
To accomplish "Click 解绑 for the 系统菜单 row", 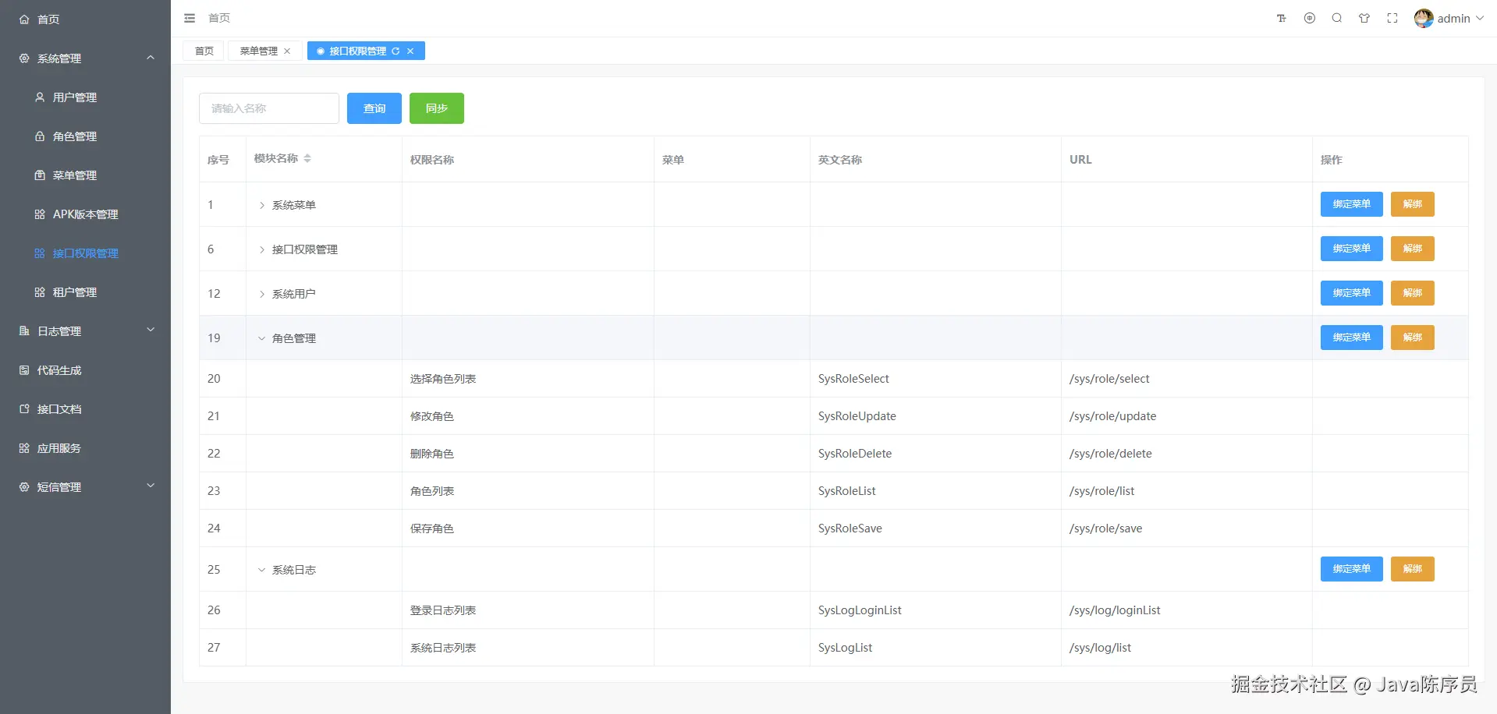I will click(x=1413, y=204).
